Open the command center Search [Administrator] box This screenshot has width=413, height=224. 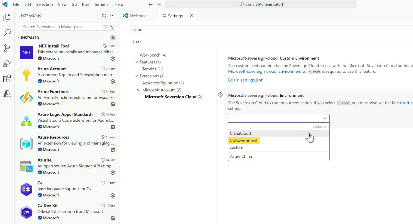pos(261,4)
